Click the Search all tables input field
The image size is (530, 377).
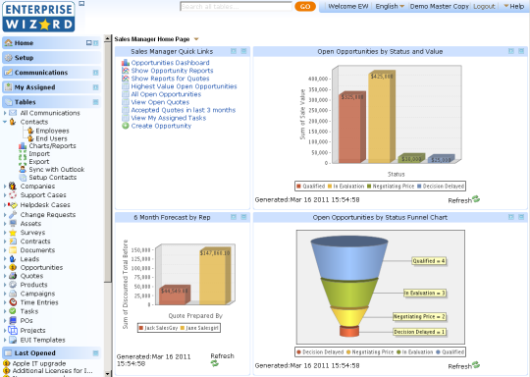pos(236,7)
